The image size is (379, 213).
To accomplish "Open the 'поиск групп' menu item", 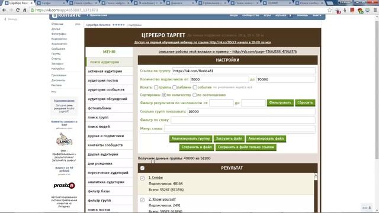I will 109,117.
